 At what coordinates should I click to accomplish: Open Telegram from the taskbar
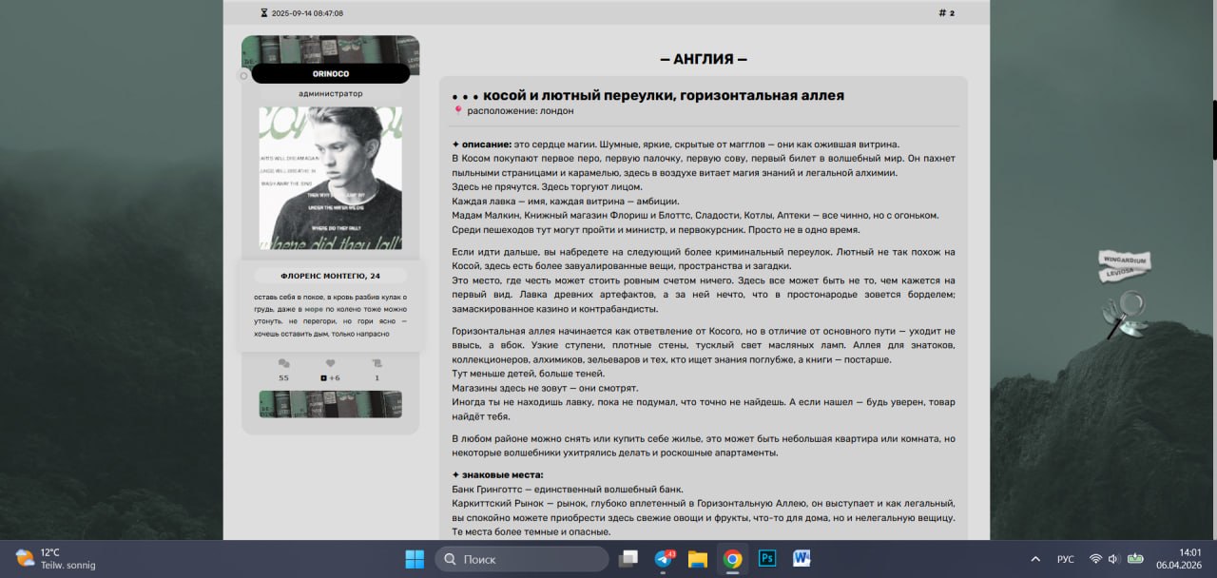tap(663, 559)
